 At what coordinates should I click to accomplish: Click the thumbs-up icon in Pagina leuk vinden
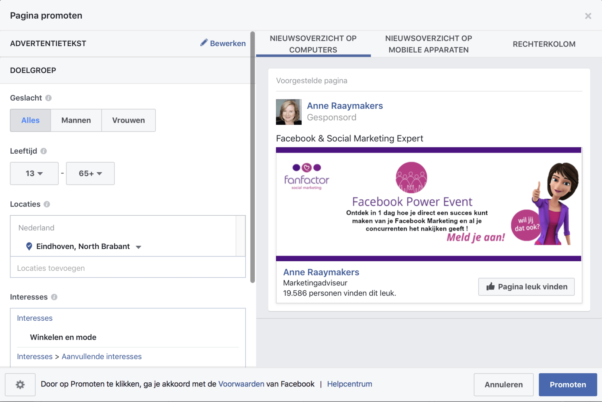(x=491, y=286)
